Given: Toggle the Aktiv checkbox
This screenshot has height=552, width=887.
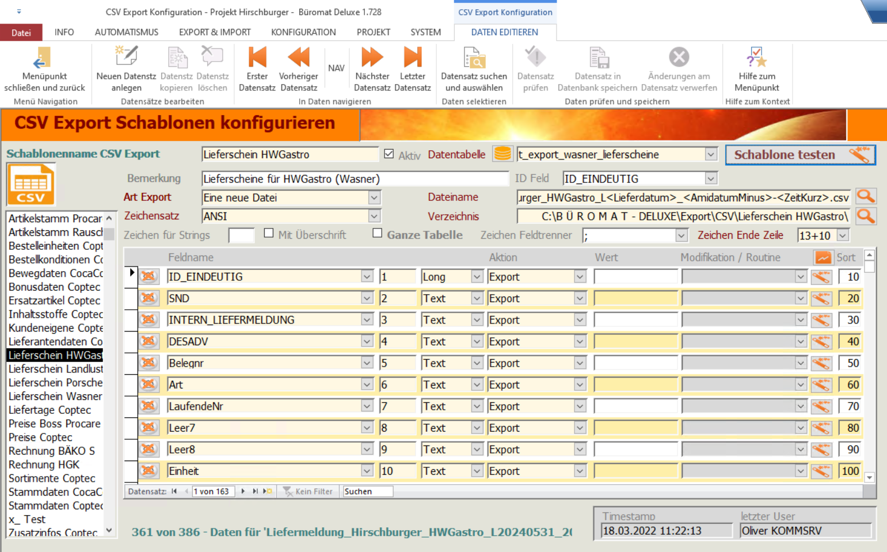Looking at the screenshot, I should pos(389,154).
